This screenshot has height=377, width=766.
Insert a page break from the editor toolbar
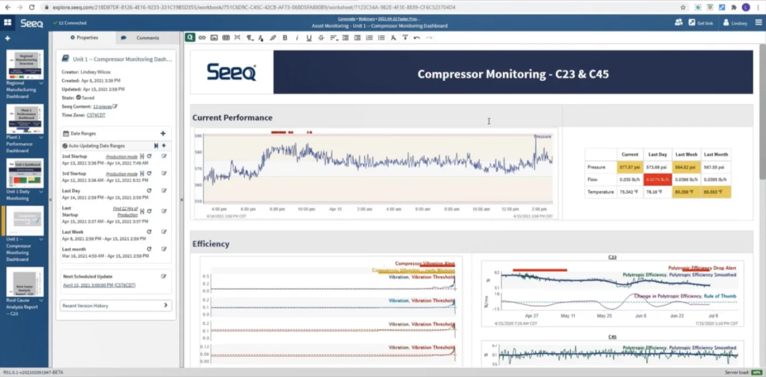237,38
